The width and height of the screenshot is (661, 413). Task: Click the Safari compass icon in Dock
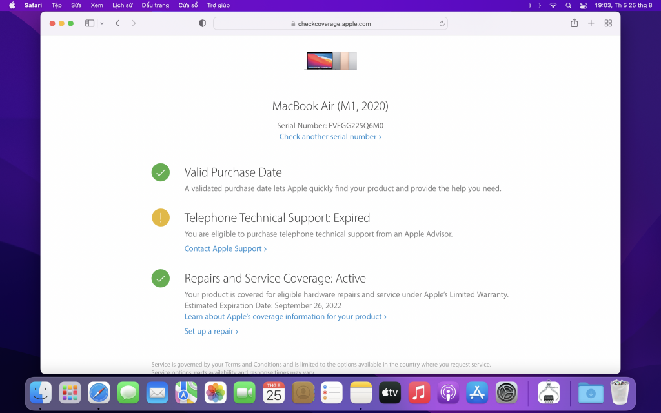coord(99,393)
